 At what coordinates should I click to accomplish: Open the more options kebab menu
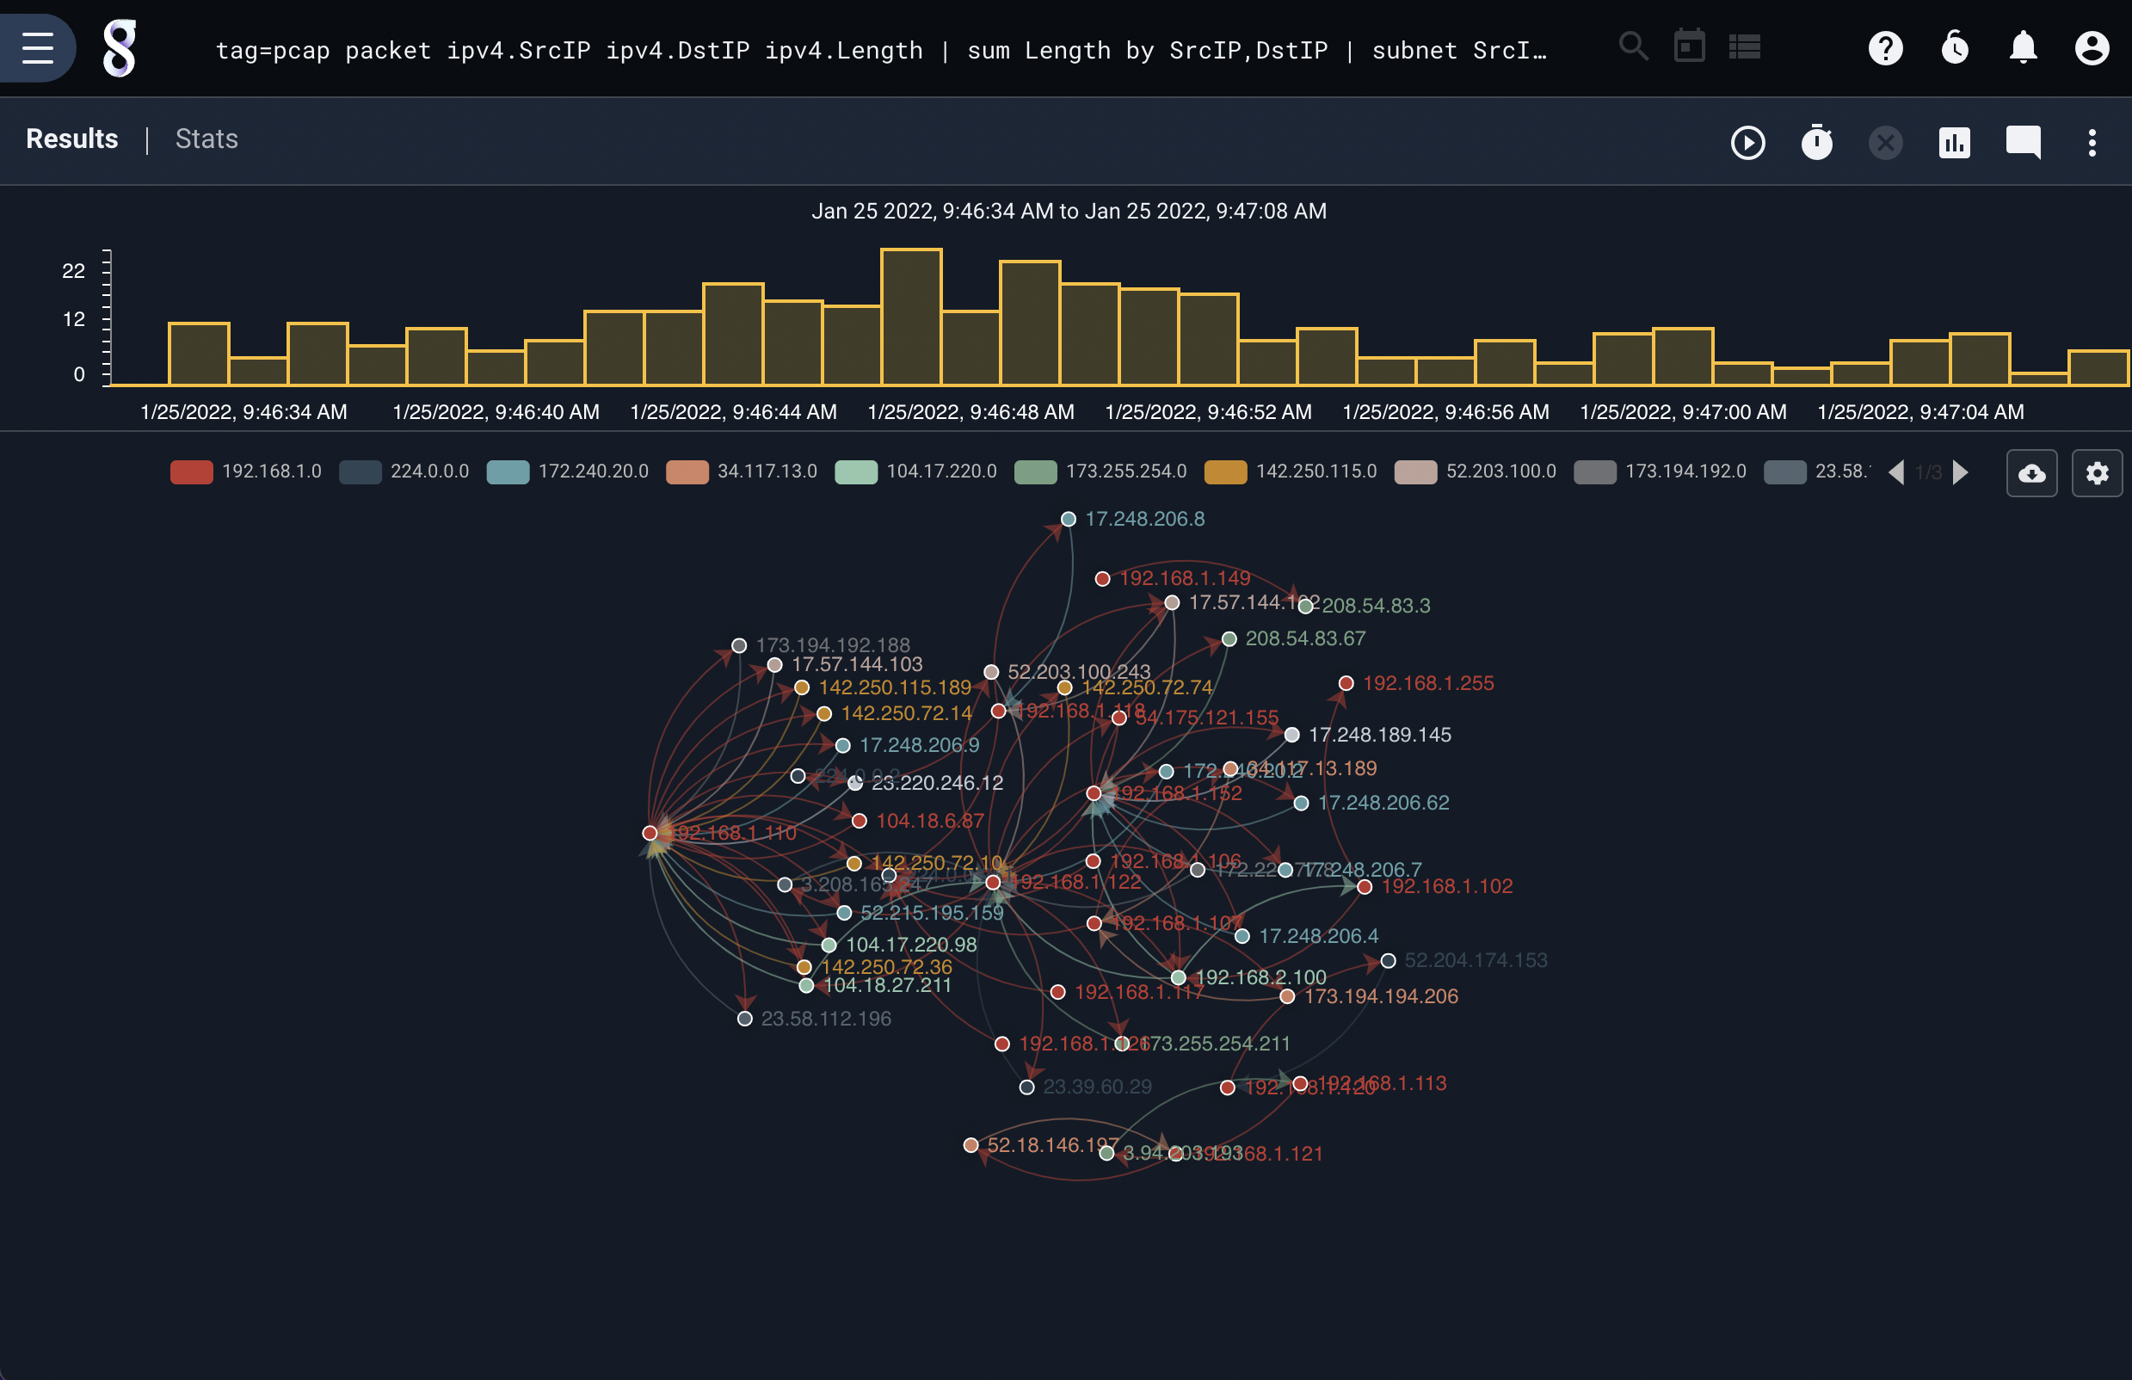click(2092, 143)
